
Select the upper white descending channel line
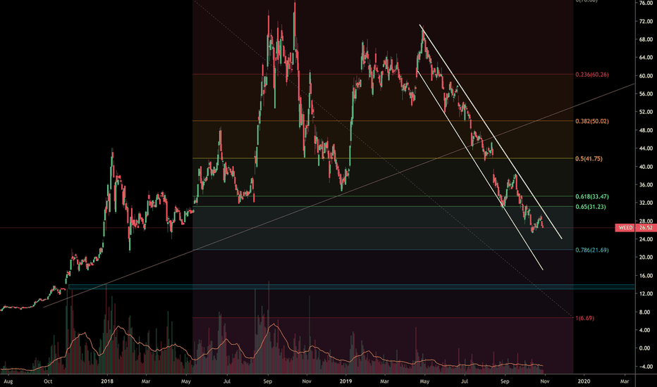pyautogui.click(x=490, y=132)
